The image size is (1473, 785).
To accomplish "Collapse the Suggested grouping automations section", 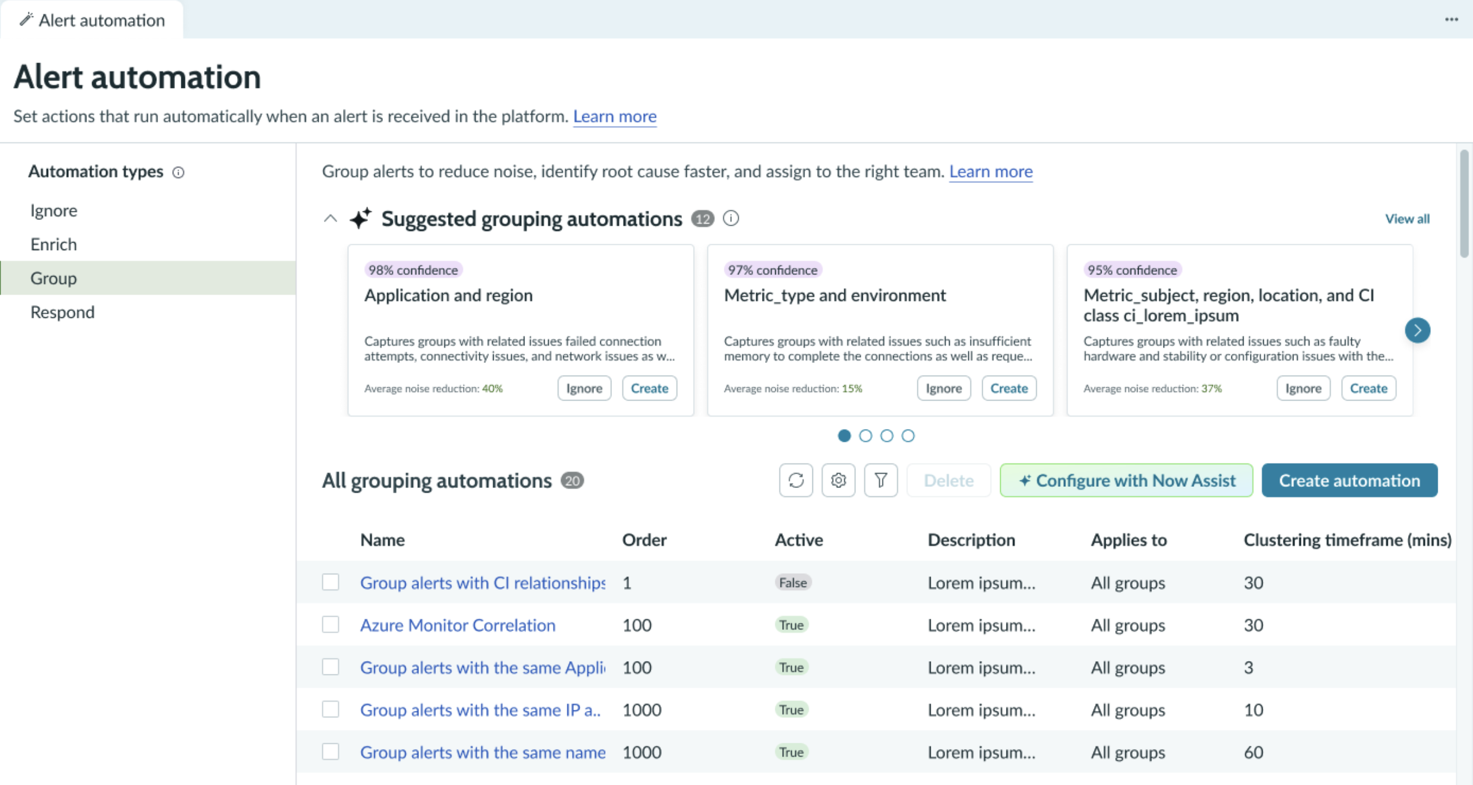I will (330, 219).
